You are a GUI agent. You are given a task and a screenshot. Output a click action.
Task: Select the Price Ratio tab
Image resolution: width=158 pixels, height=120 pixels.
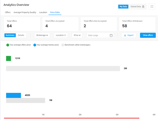click(55, 12)
